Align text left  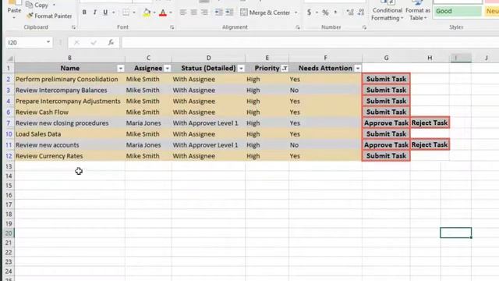(x=182, y=12)
